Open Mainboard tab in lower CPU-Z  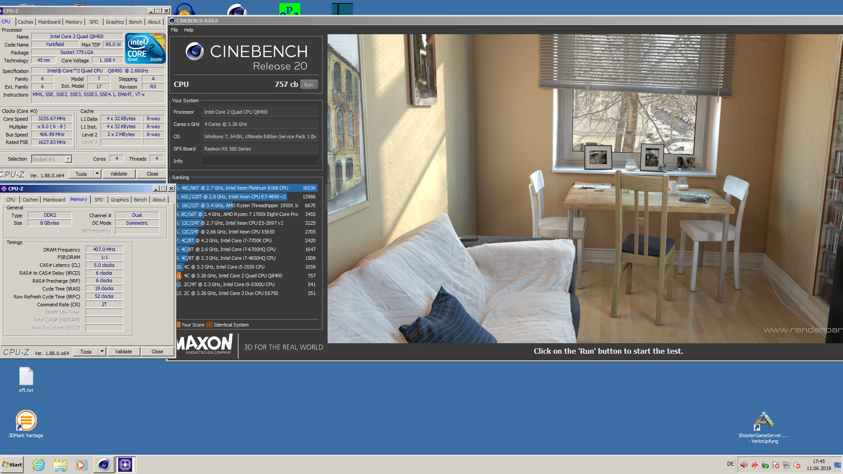click(54, 200)
